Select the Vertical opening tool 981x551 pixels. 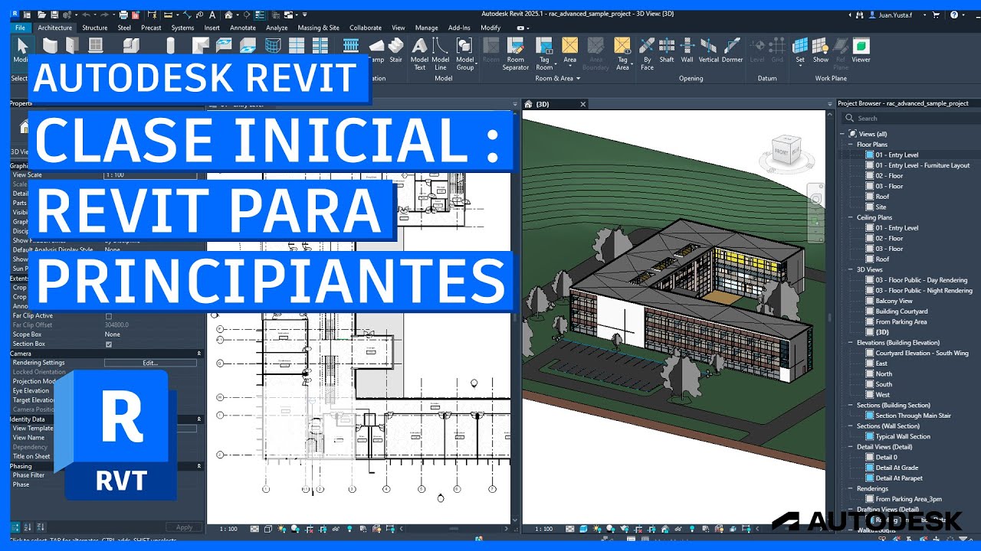pyautogui.click(x=709, y=50)
